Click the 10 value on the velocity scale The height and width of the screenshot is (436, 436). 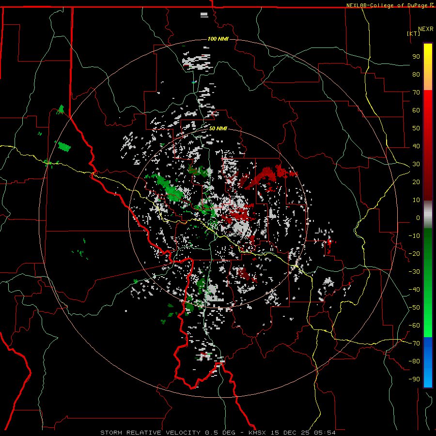coord(416,200)
